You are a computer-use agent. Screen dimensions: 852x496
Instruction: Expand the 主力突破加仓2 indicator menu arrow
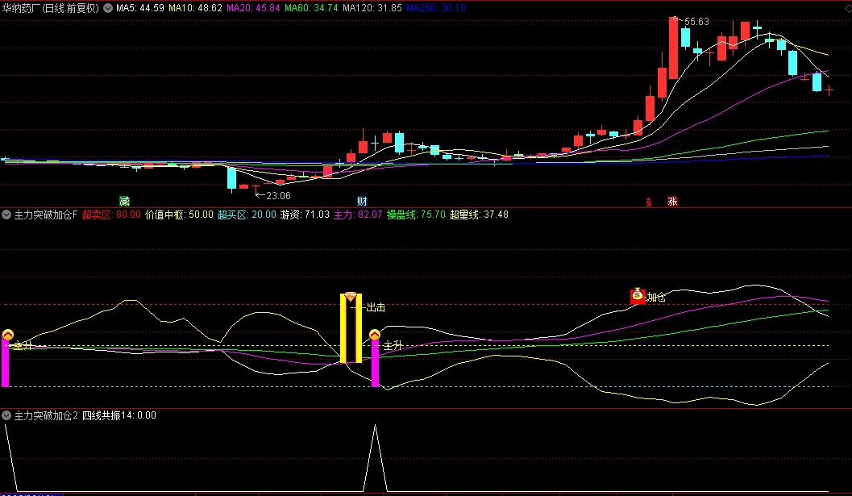pos(7,415)
